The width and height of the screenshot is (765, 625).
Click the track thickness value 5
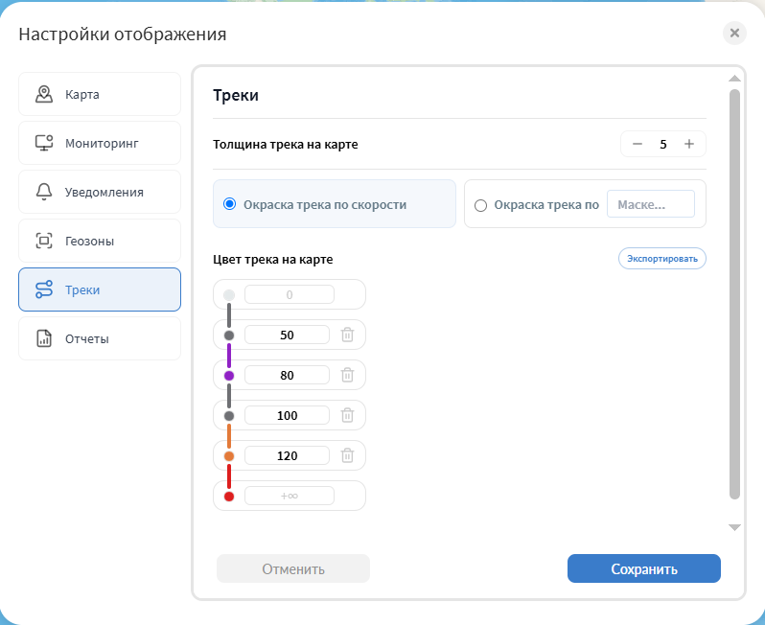pos(663,144)
